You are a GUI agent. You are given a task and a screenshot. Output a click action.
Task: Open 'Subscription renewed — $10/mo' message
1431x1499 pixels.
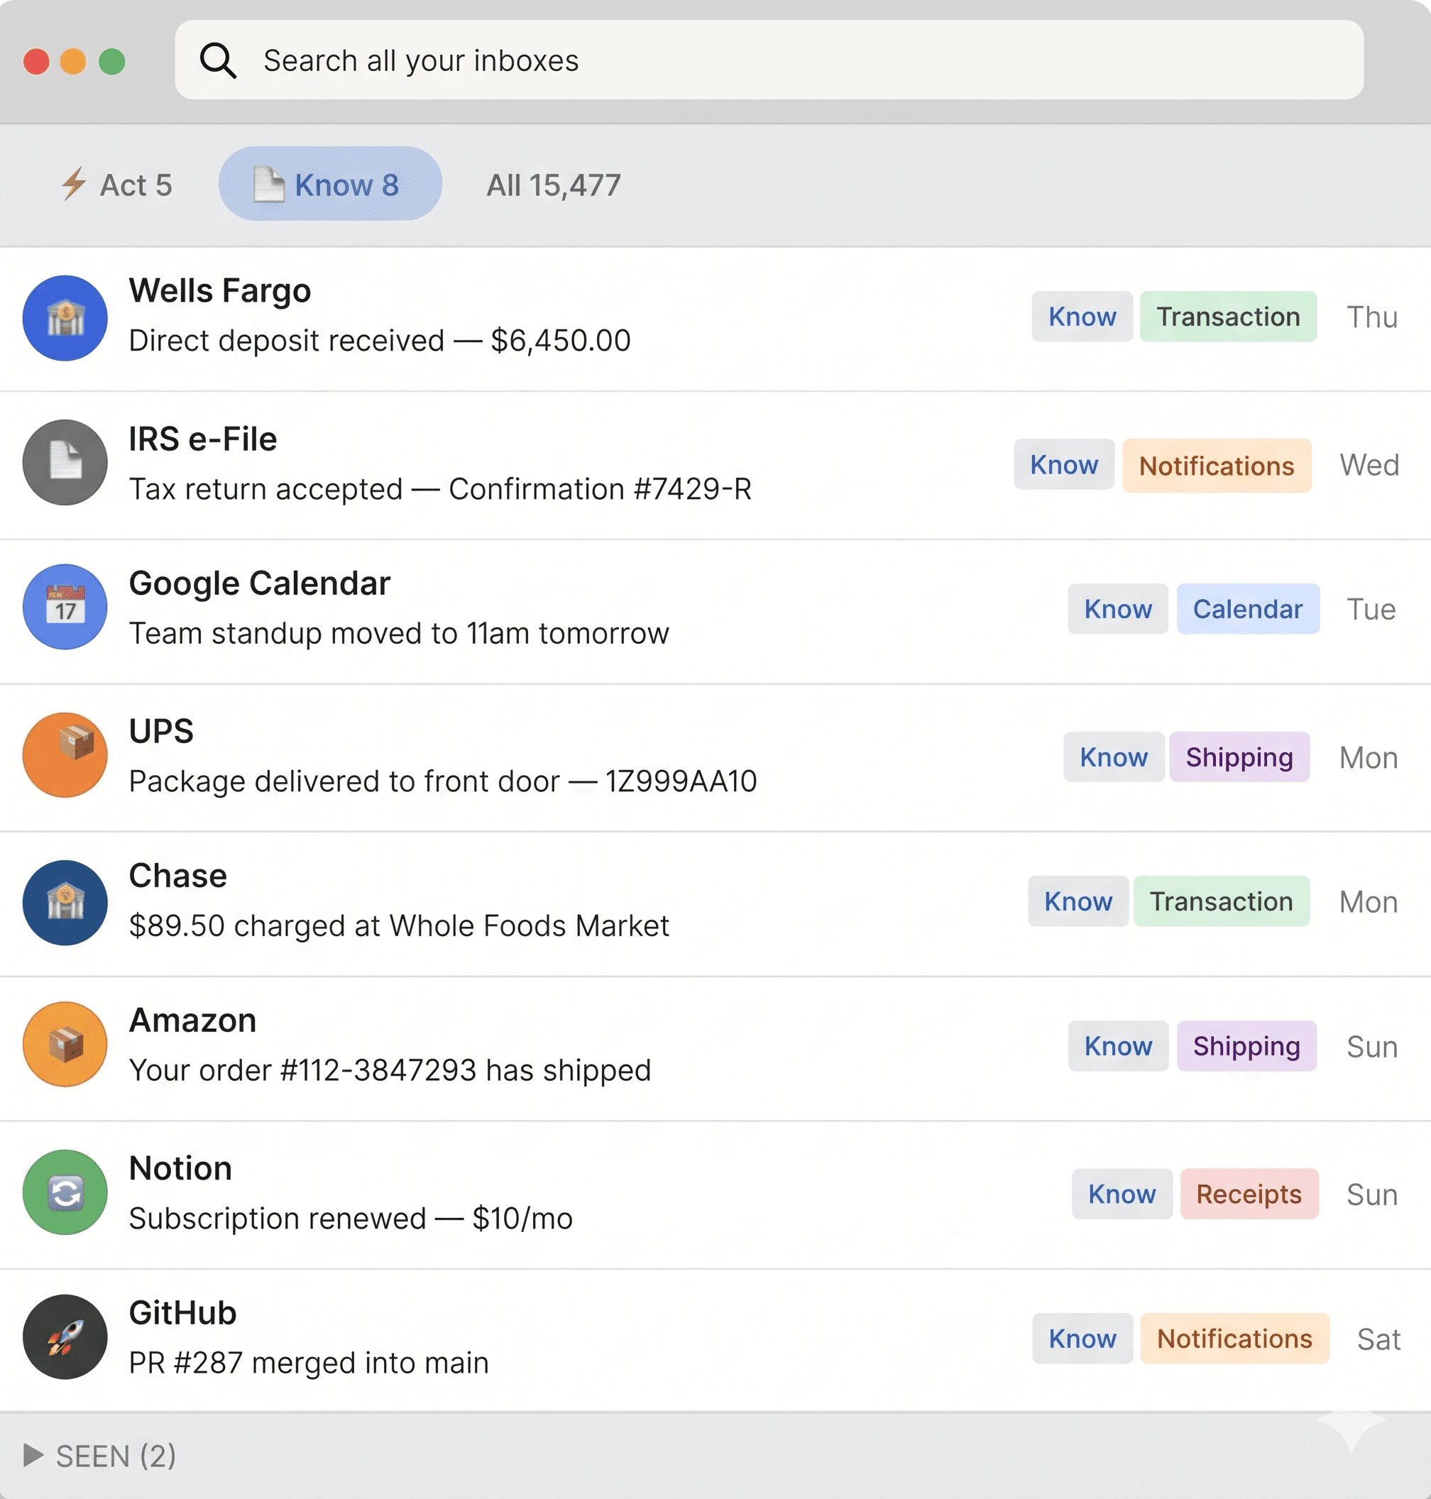(351, 1218)
